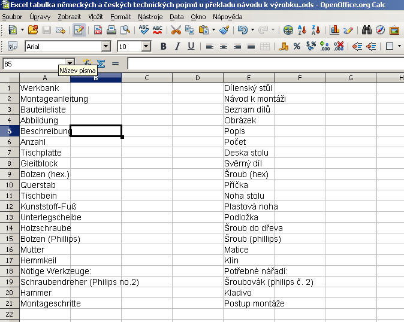Click column E header

click(x=248, y=77)
